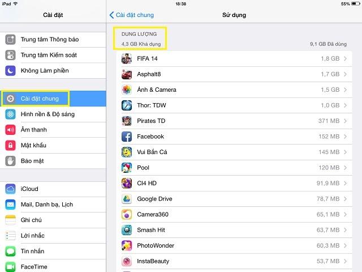Tap the 4,3 GB Khả dụng label
362x272 pixels.
(x=141, y=44)
